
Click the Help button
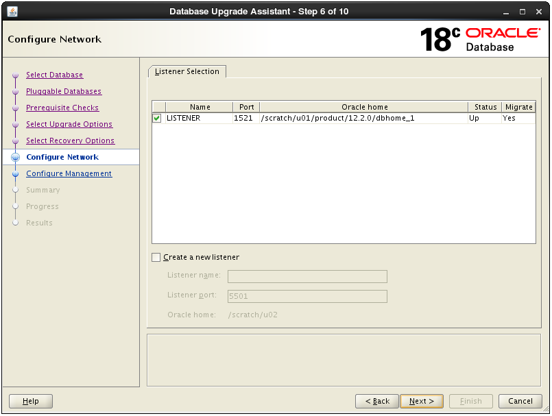tap(31, 401)
